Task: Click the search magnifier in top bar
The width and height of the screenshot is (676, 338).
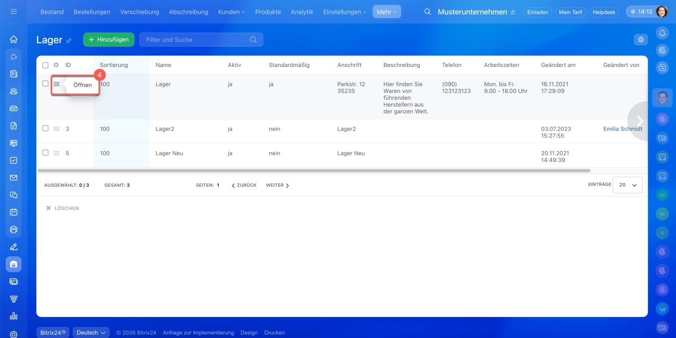Action: pos(427,12)
